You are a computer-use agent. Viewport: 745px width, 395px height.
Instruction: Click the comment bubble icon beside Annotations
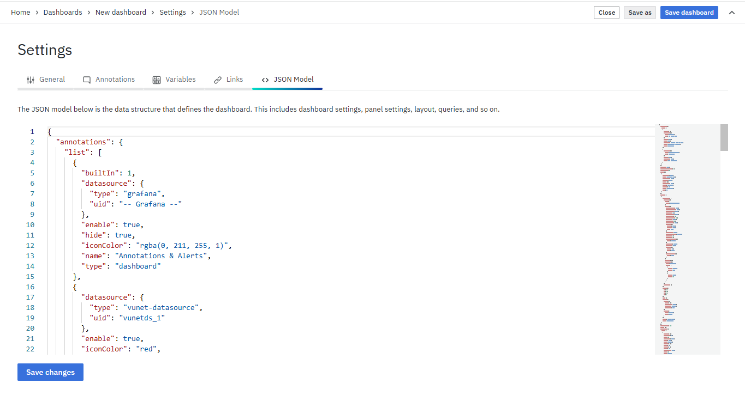(x=87, y=80)
